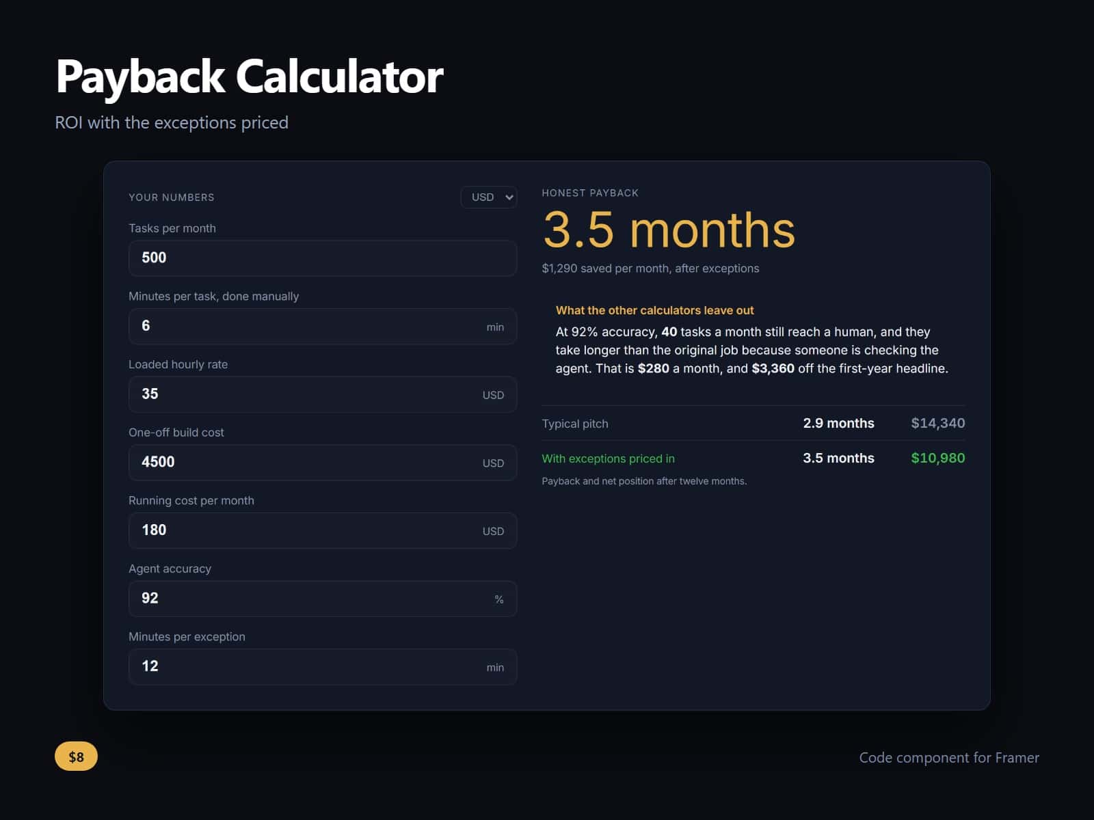Edit the Minutes per task, done manually field
This screenshot has height=820, width=1094.
323,326
